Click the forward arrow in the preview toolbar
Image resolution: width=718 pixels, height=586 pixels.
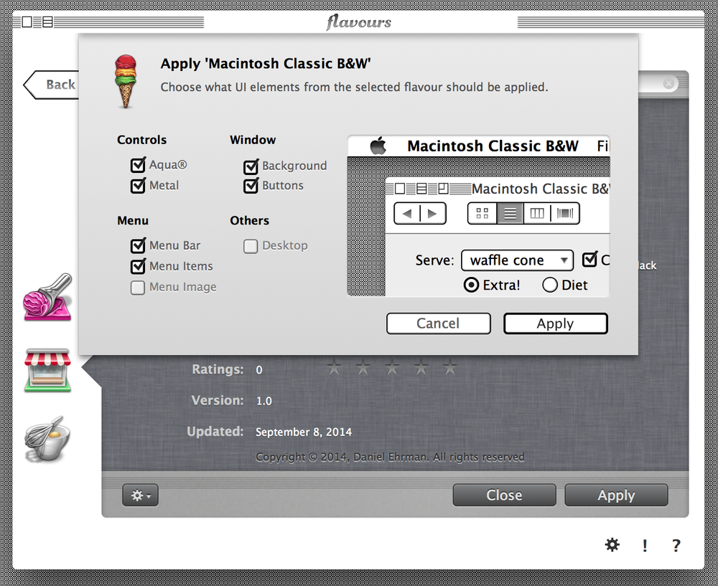point(433,213)
